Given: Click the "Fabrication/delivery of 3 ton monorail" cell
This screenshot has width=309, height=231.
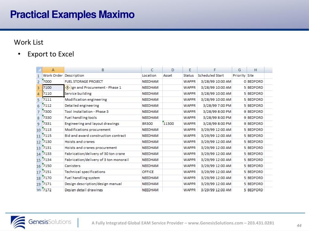Looking at the screenshot, I should click(103, 160).
